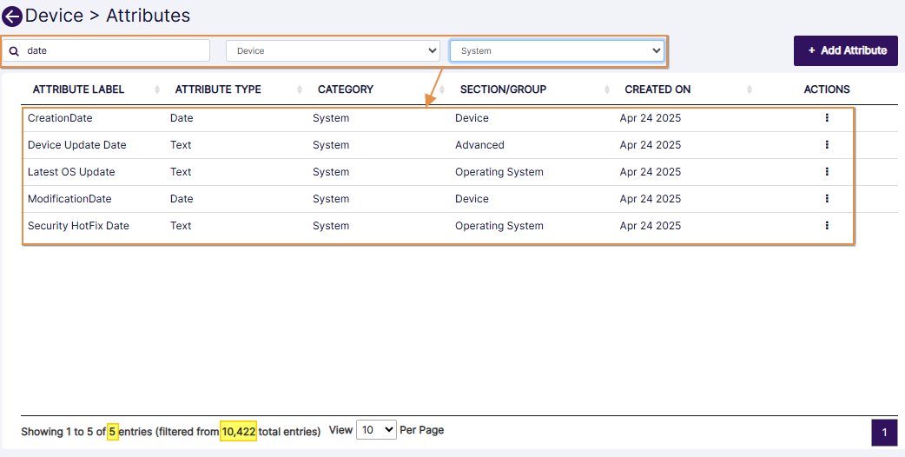905x457 pixels.
Task: Click the Showing 1 to 5 entries text
Action: (x=170, y=432)
